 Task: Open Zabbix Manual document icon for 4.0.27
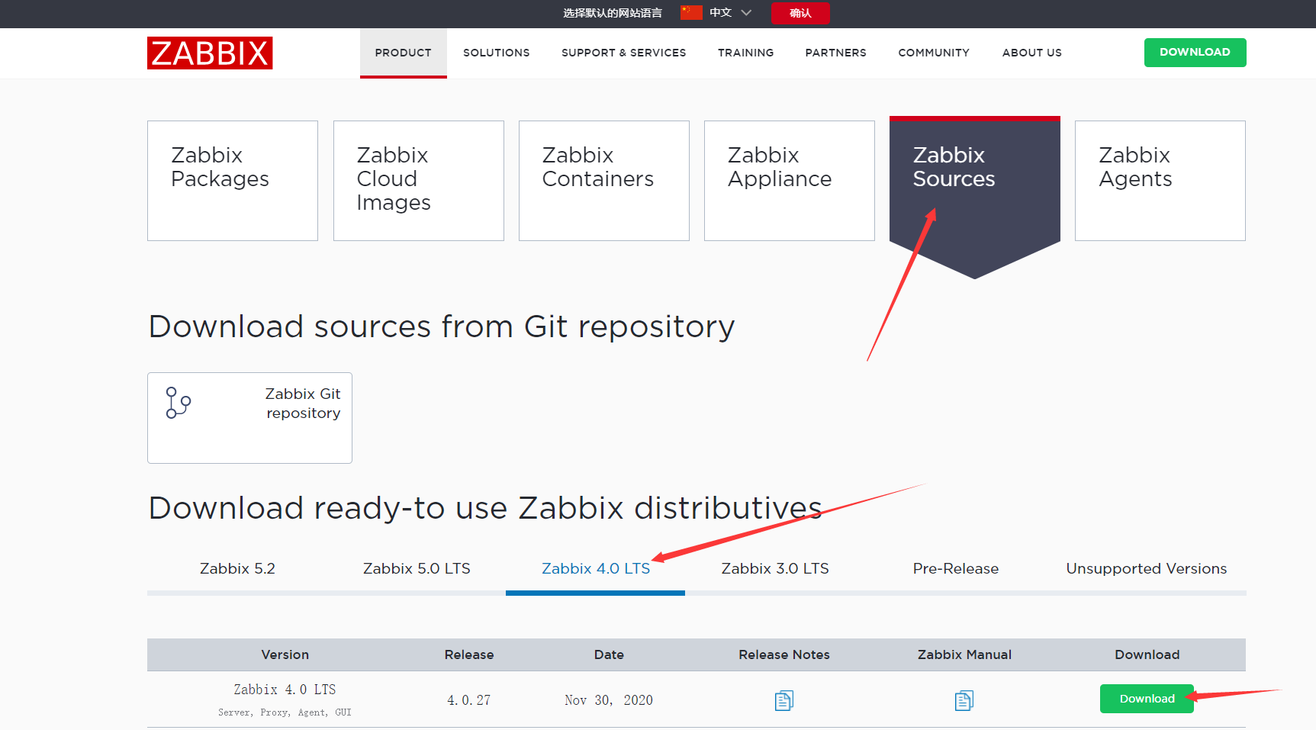coord(964,700)
